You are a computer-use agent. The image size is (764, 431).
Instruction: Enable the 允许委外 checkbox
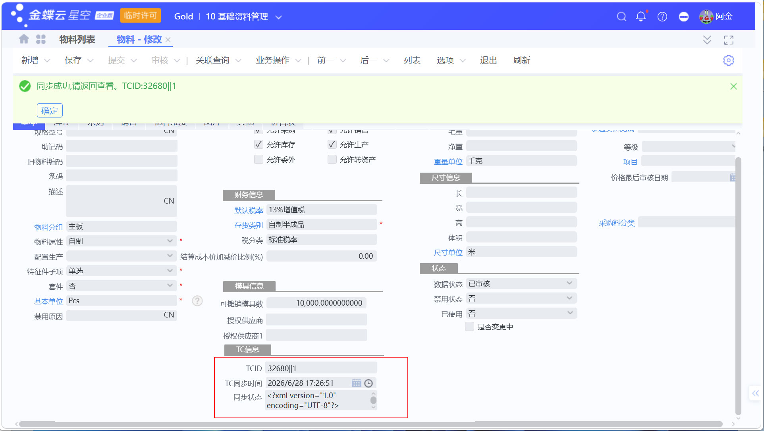(259, 160)
